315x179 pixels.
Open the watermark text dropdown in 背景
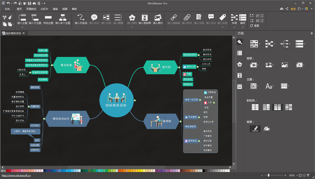tap(300, 65)
